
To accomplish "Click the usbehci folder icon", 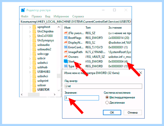I will point(34,63).
